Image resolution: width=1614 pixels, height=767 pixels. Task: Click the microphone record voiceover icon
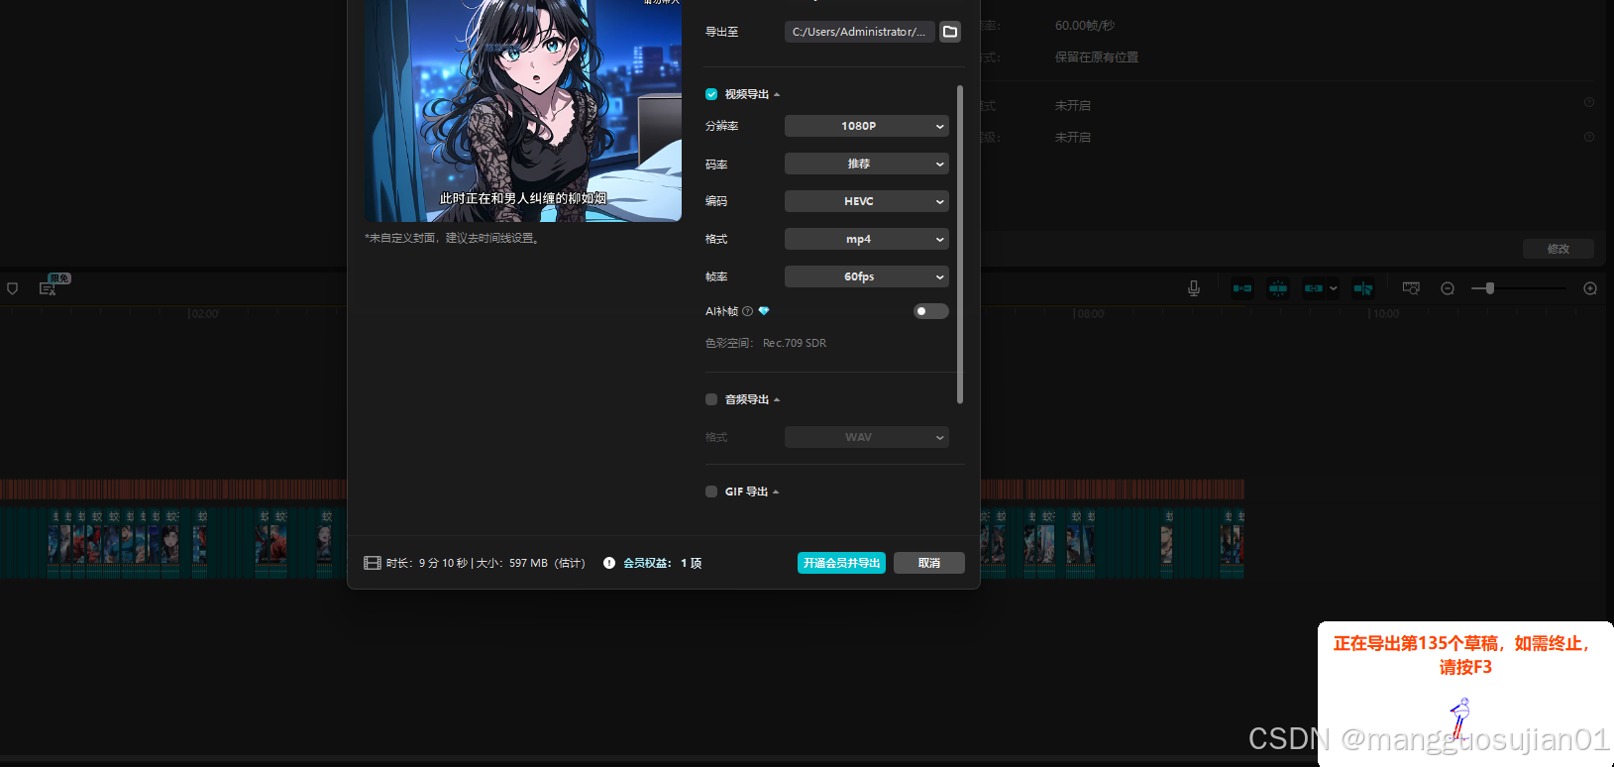pyautogui.click(x=1194, y=288)
